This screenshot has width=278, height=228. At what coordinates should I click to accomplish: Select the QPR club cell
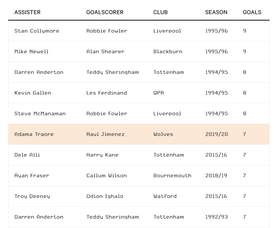tap(158, 93)
